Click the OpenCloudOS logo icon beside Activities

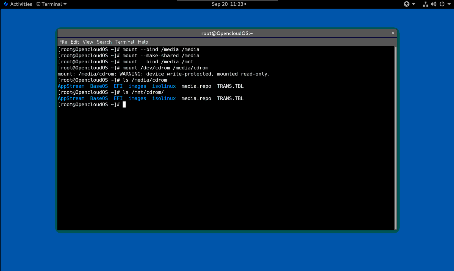(5, 4)
